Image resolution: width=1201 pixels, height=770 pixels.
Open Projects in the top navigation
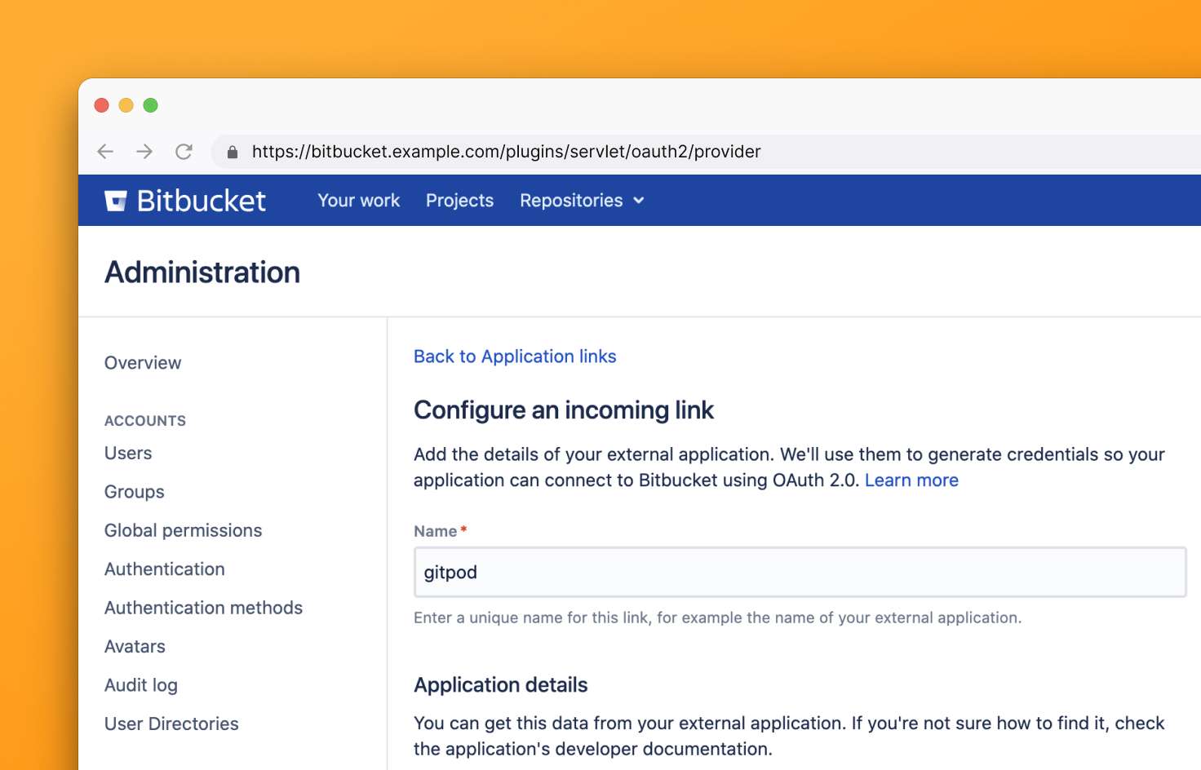[459, 201]
